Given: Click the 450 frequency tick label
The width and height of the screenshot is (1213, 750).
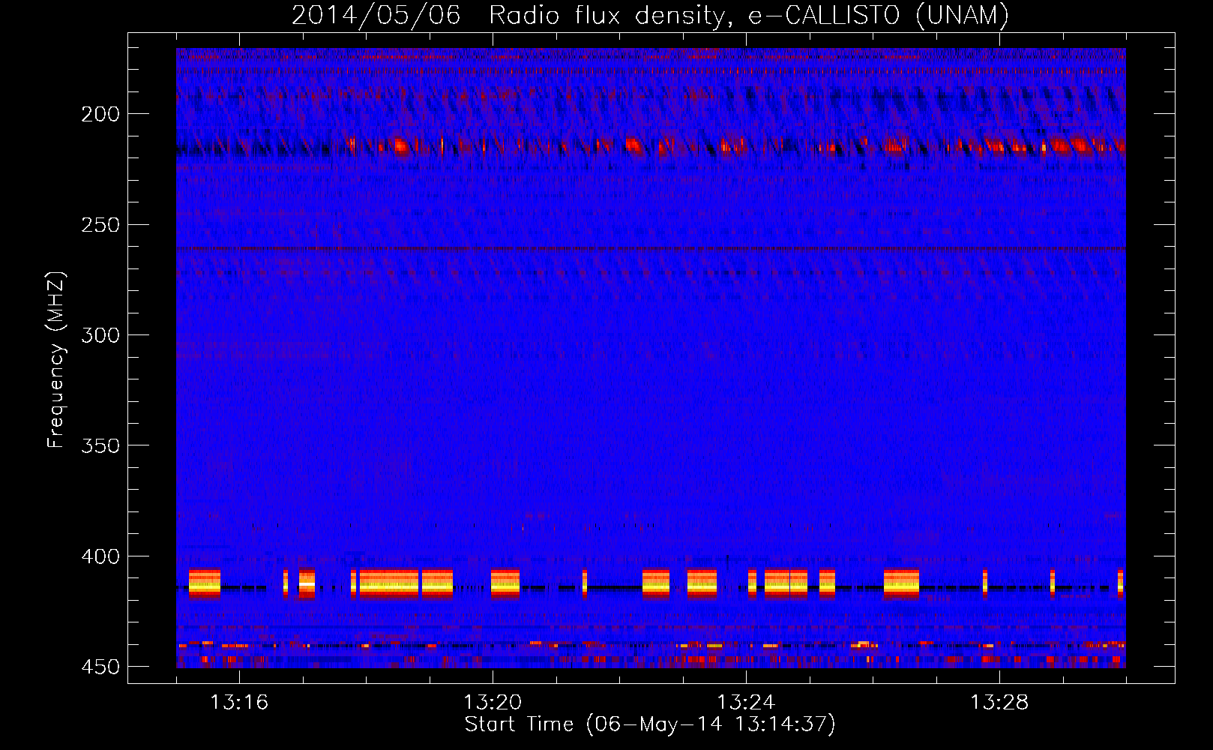Looking at the screenshot, I should (x=100, y=667).
